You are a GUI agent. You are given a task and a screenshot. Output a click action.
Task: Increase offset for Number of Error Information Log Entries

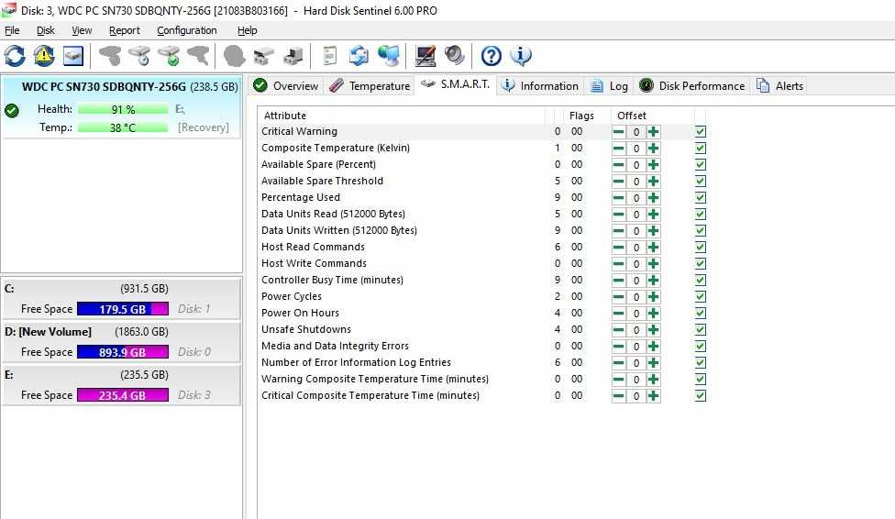click(654, 363)
